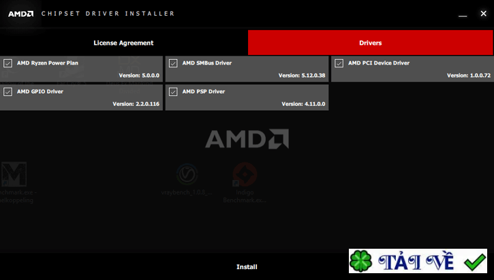Image resolution: width=494 pixels, height=280 pixels.
Task: Click the green checkmark on download banner
Action: click(x=474, y=262)
